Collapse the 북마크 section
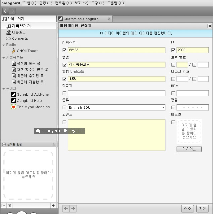Screen dimensions: 213x214 (4, 89)
